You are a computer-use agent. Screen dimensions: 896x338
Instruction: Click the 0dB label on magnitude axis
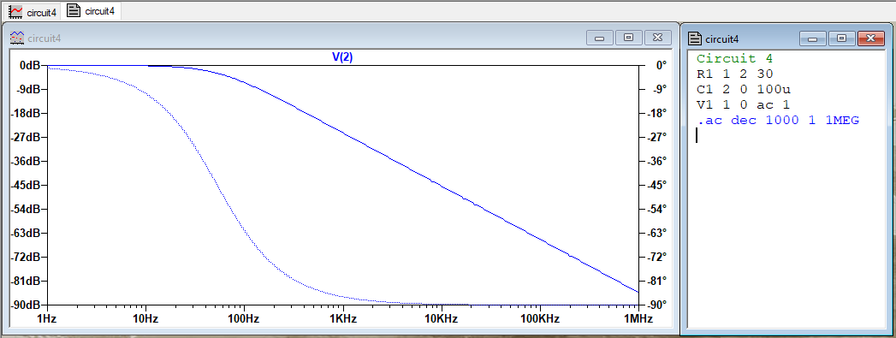[x=30, y=66]
